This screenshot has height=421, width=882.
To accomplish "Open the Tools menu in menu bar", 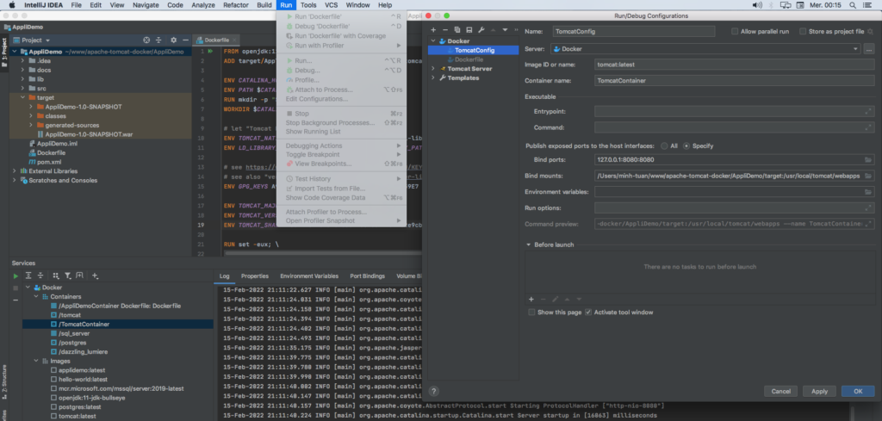I will pos(308,5).
